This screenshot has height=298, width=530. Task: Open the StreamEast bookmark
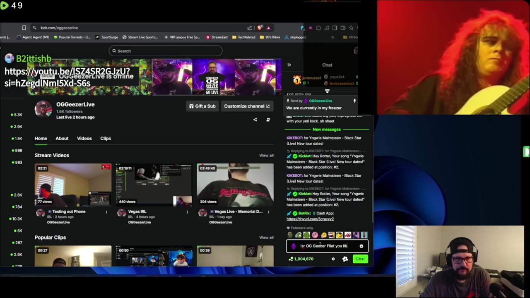point(217,37)
